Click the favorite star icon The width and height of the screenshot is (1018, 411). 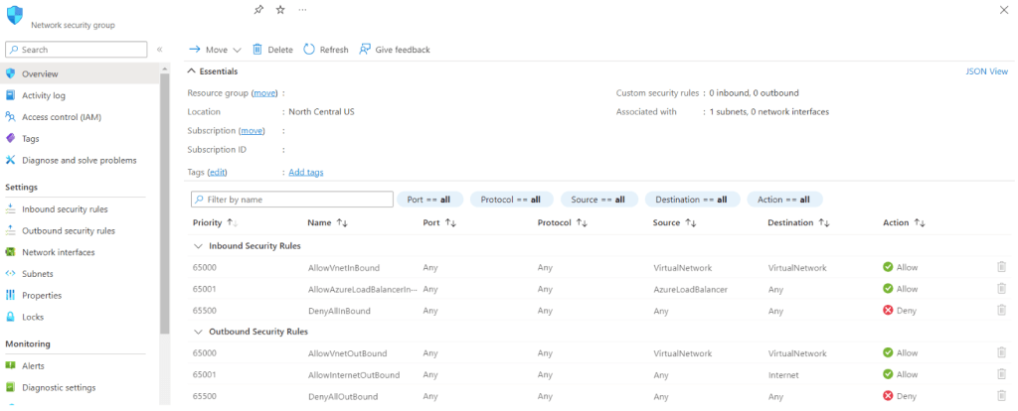point(280,9)
